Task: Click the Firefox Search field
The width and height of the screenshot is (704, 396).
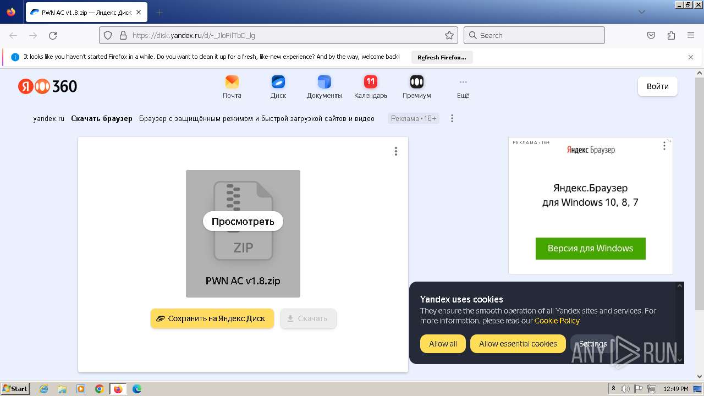Action: (534, 35)
